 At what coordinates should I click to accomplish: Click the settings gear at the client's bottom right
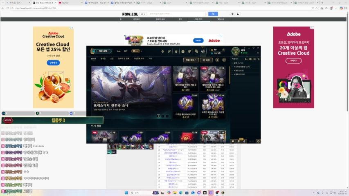coord(258,141)
